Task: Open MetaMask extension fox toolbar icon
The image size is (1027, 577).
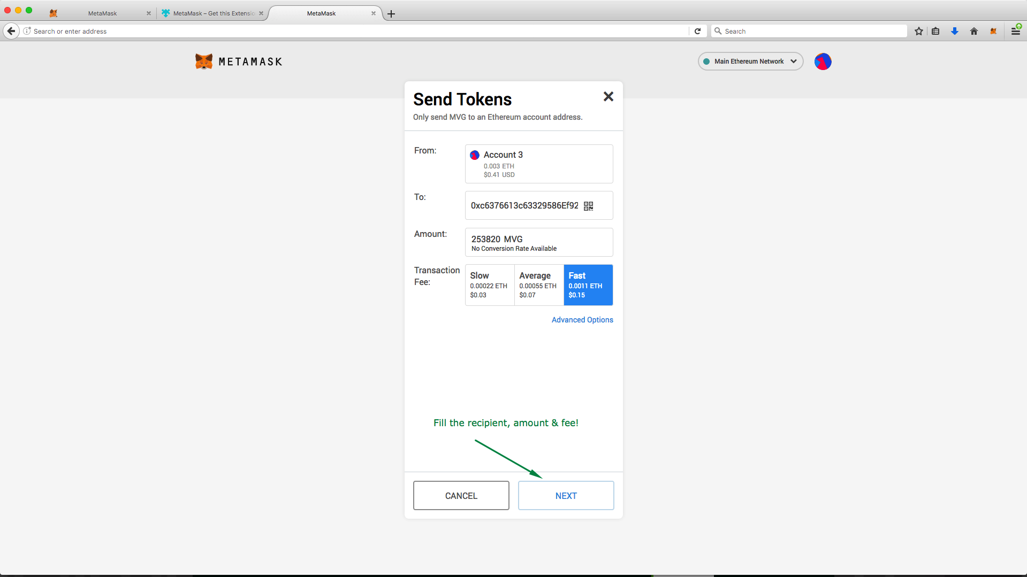Action: (993, 31)
